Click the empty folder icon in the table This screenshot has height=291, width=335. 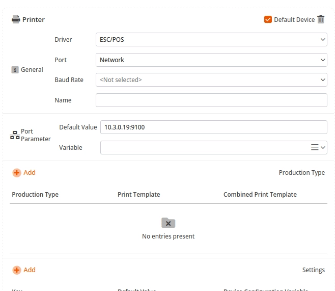168,223
